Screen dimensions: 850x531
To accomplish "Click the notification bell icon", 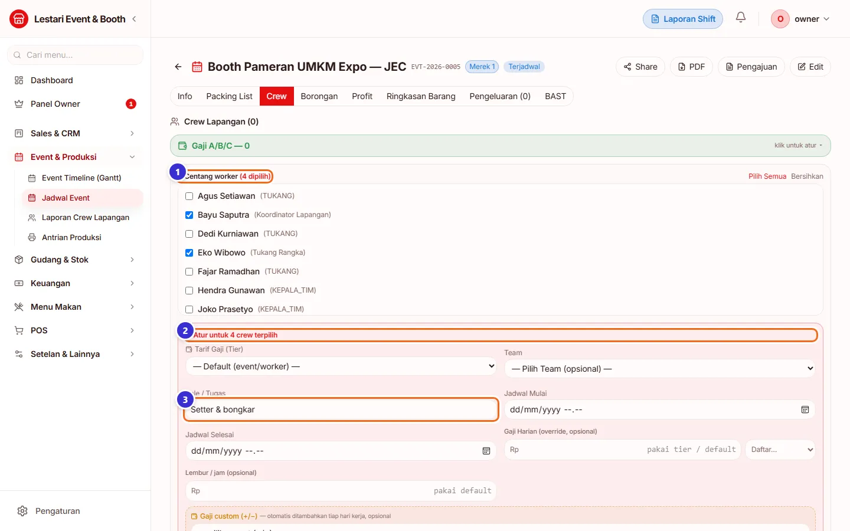I will 741,18.
